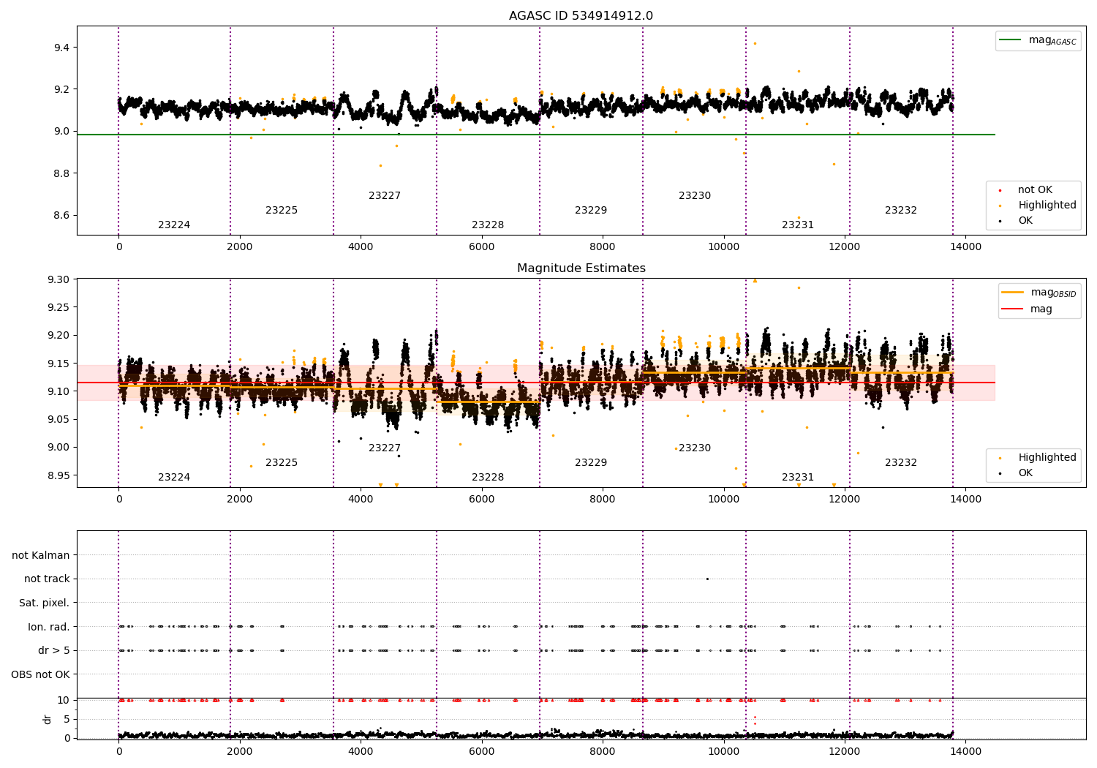Image resolution: width=1097 pixels, height=768 pixels.
Task: Click the 'Ion. rad.' axis label
Action: [x=49, y=627]
